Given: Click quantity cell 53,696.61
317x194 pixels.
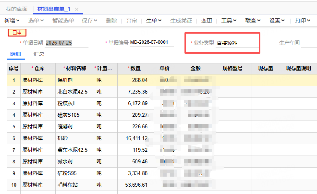Looking at the screenshot, I should tap(134, 185).
